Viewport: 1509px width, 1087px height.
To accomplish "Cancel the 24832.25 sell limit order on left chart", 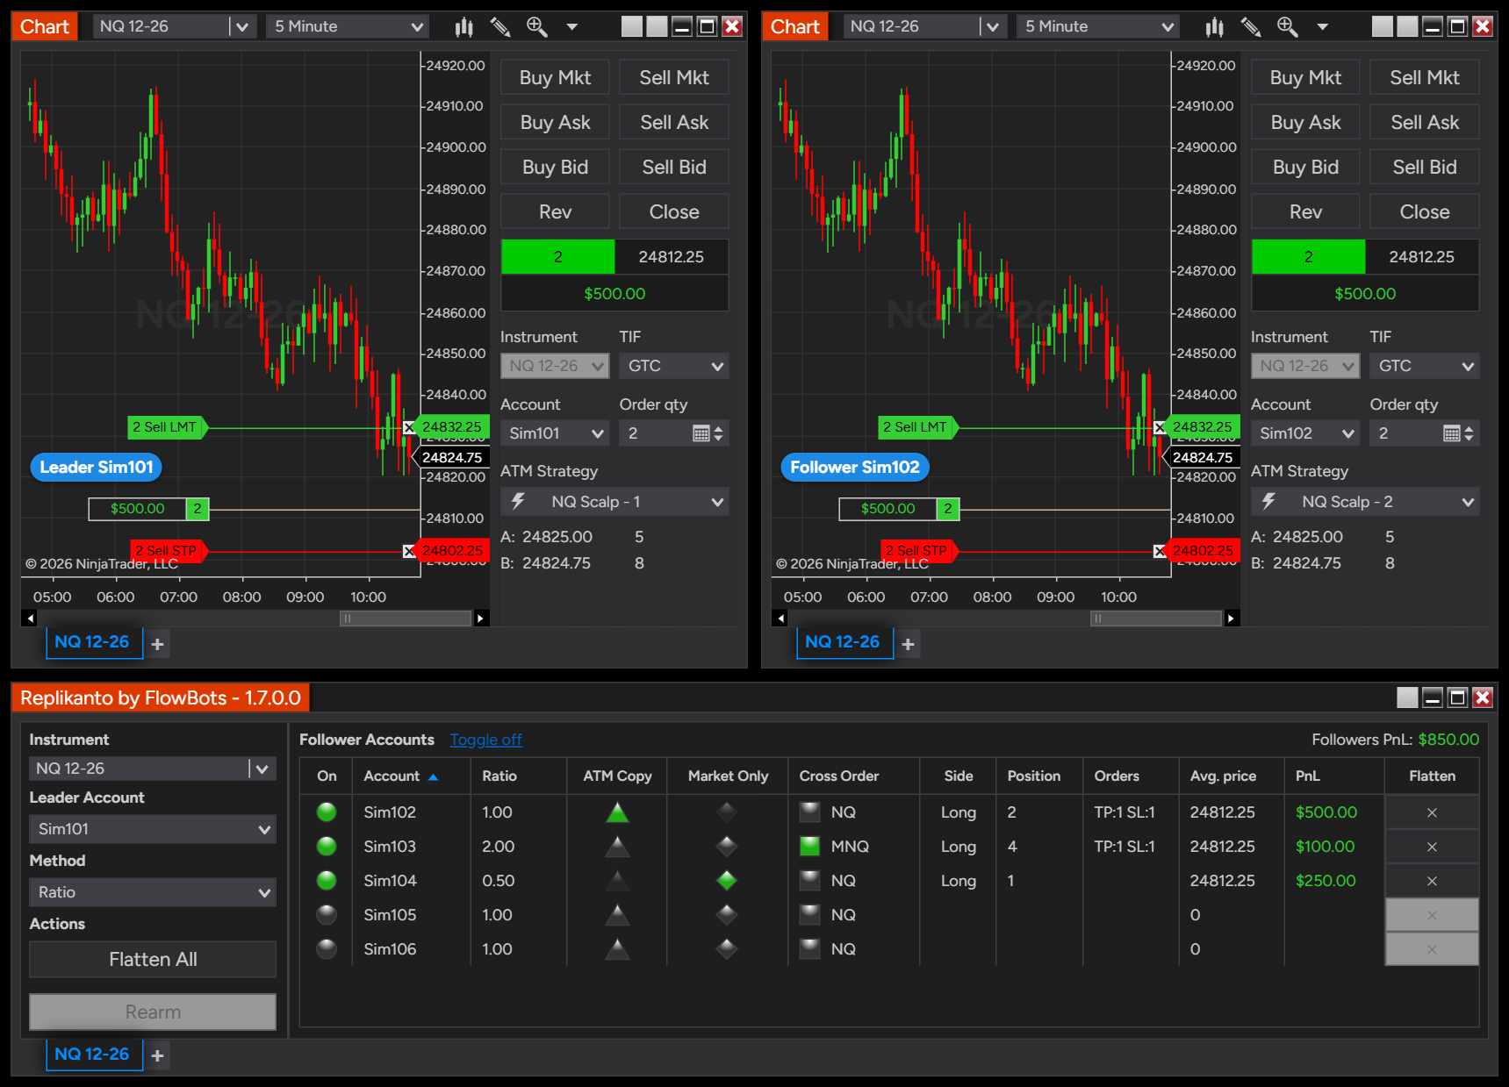I will coord(409,427).
